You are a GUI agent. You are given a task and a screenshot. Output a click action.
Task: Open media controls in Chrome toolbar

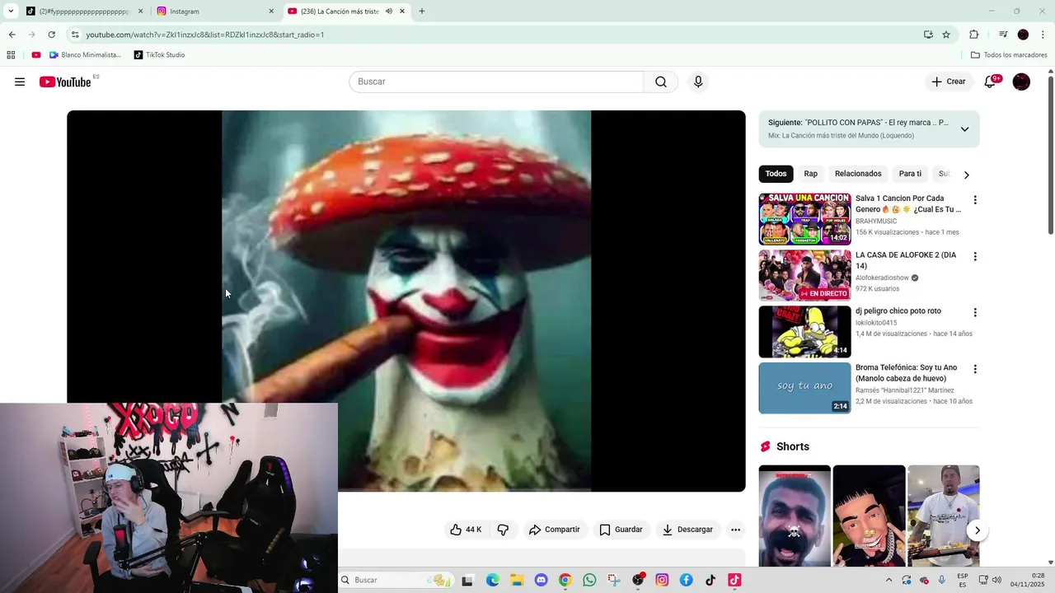pyautogui.click(x=1003, y=35)
